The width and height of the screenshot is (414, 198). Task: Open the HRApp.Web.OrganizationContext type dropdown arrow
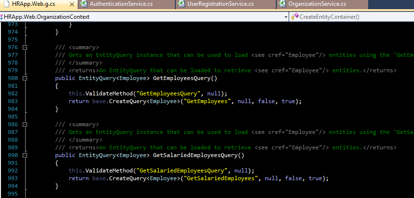[285, 16]
